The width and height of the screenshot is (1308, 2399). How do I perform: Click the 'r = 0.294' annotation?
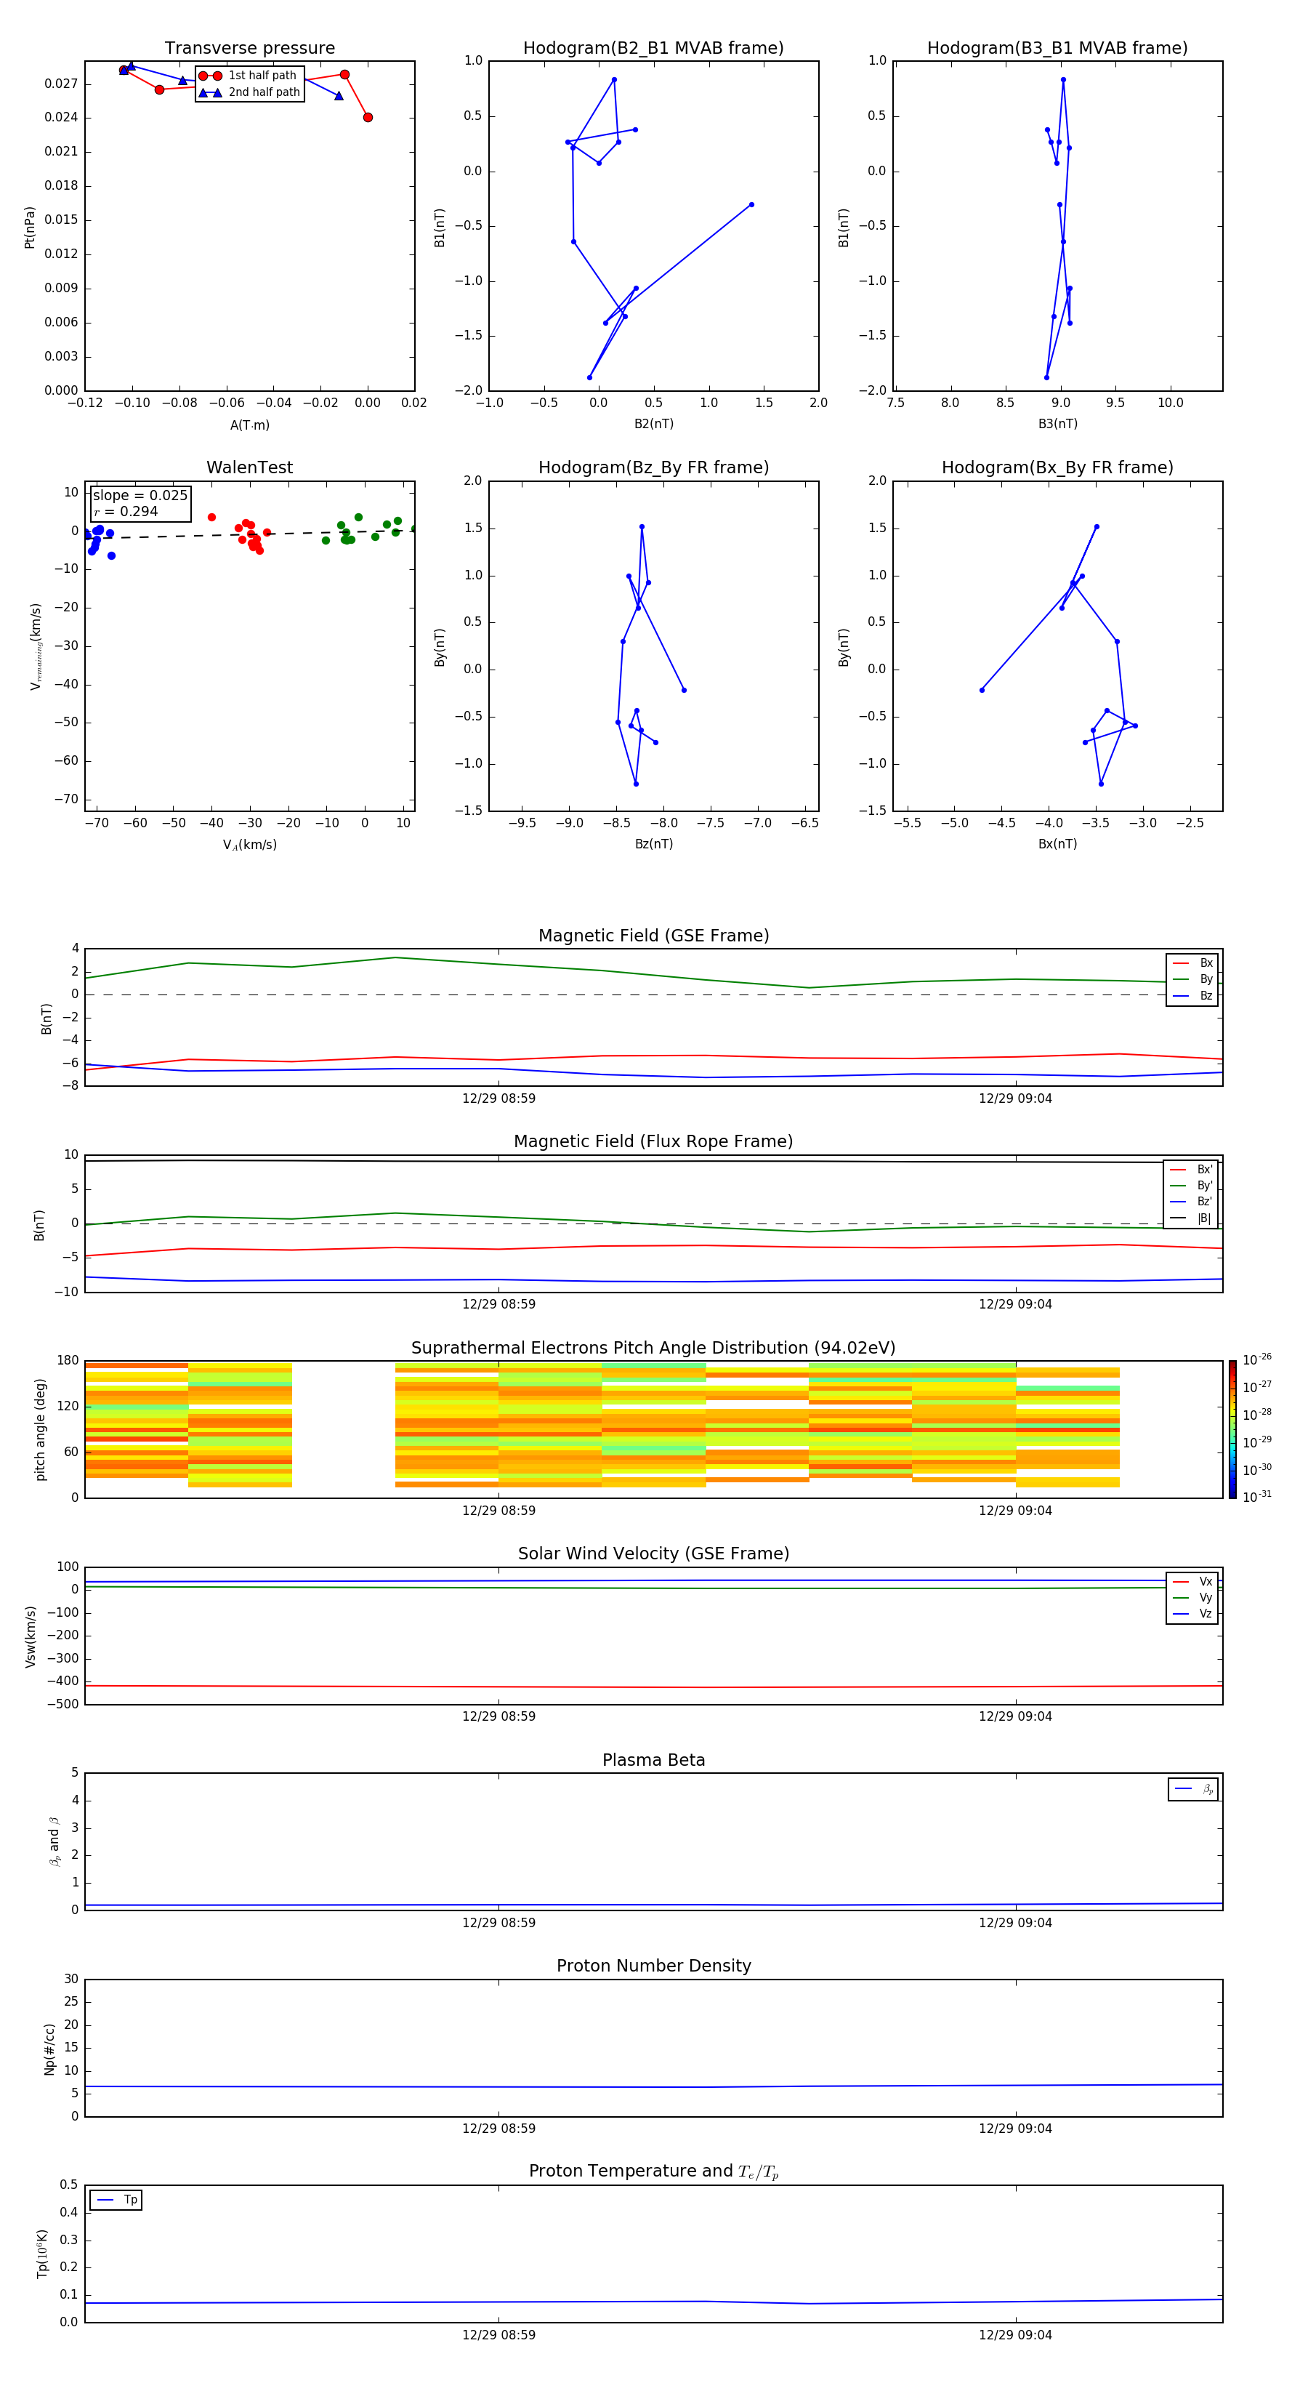click(x=126, y=513)
